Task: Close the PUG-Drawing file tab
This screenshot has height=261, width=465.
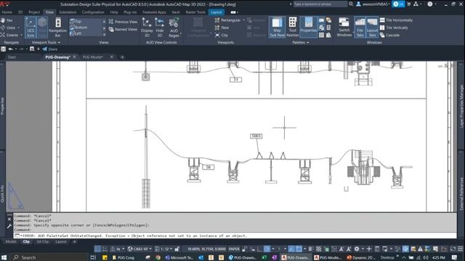Action: (74, 57)
